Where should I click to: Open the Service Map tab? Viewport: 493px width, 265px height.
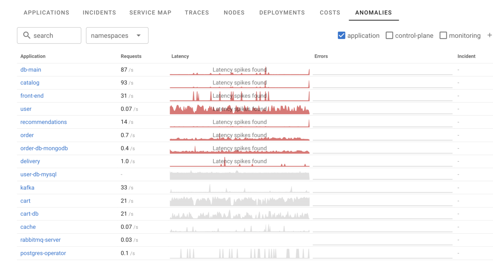[x=151, y=12]
